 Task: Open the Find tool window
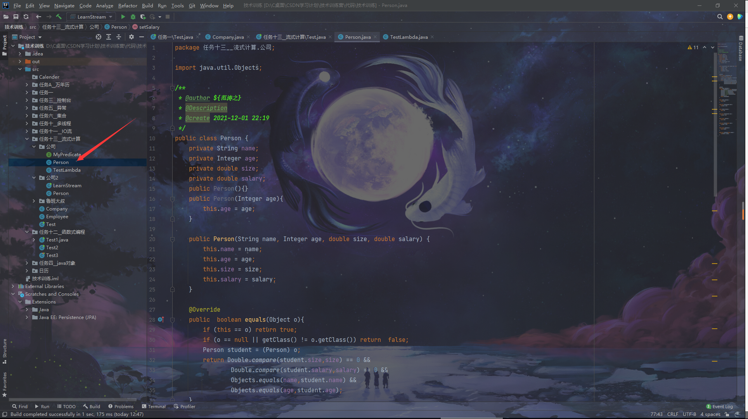[20, 406]
